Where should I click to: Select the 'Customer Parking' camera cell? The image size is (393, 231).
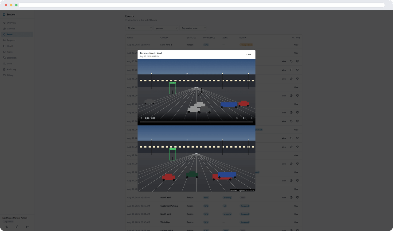pos(169,206)
